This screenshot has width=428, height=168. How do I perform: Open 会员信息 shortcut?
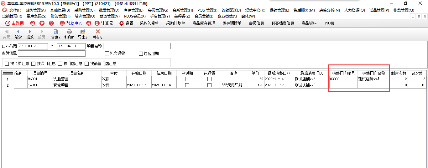(256, 23)
